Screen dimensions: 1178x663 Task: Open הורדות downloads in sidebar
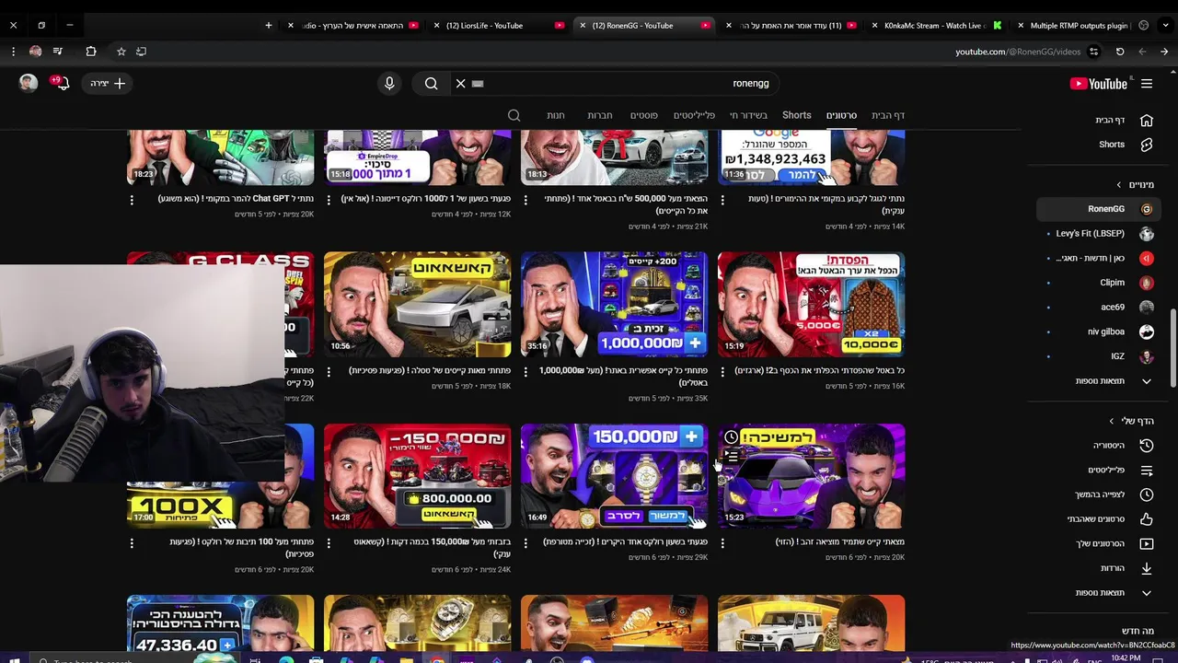click(x=1124, y=568)
